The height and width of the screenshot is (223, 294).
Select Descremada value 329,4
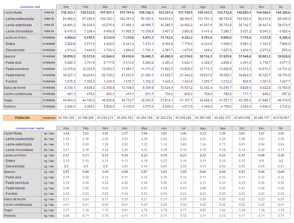point(208,50)
